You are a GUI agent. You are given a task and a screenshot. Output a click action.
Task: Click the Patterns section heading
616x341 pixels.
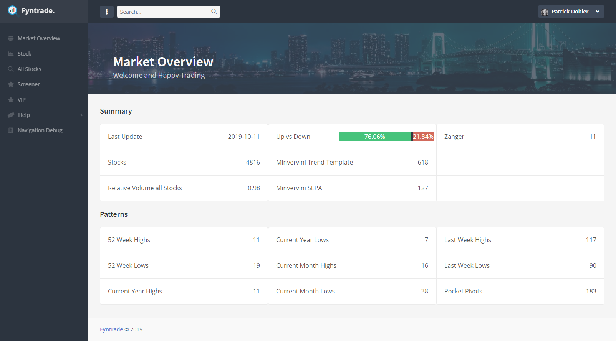[x=114, y=214]
